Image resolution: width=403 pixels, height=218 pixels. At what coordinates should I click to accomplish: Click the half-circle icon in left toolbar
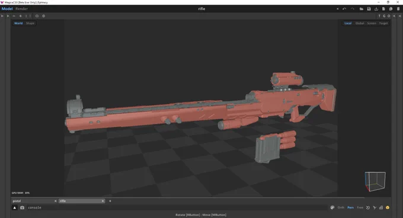(37, 16)
